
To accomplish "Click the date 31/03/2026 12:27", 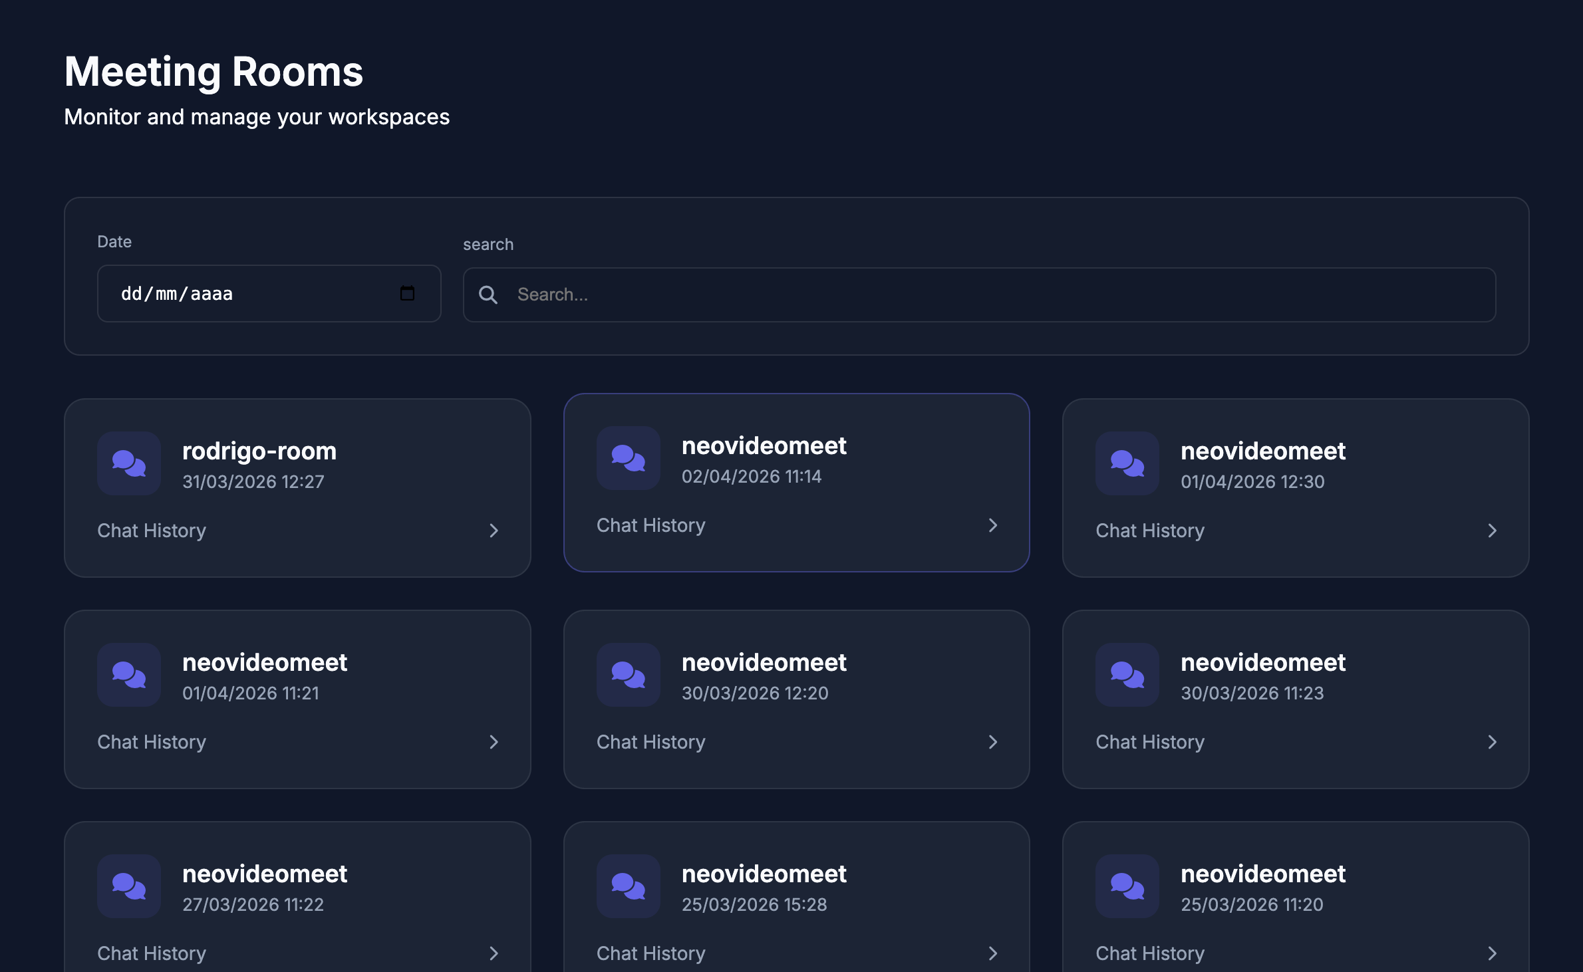I will (x=253, y=481).
